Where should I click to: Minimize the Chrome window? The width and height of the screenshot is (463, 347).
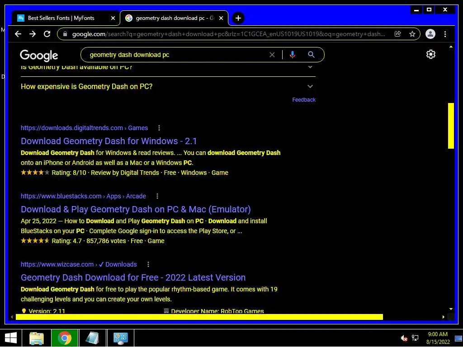click(x=416, y=10)
